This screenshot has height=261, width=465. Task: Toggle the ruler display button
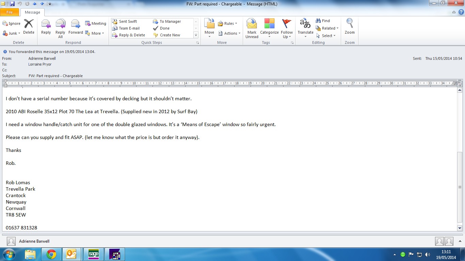460,83
